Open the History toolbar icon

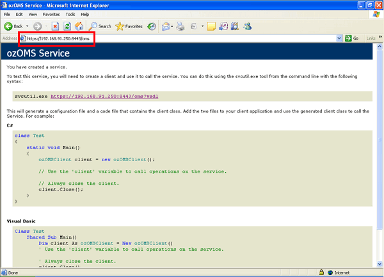click(x=152, y=26)
